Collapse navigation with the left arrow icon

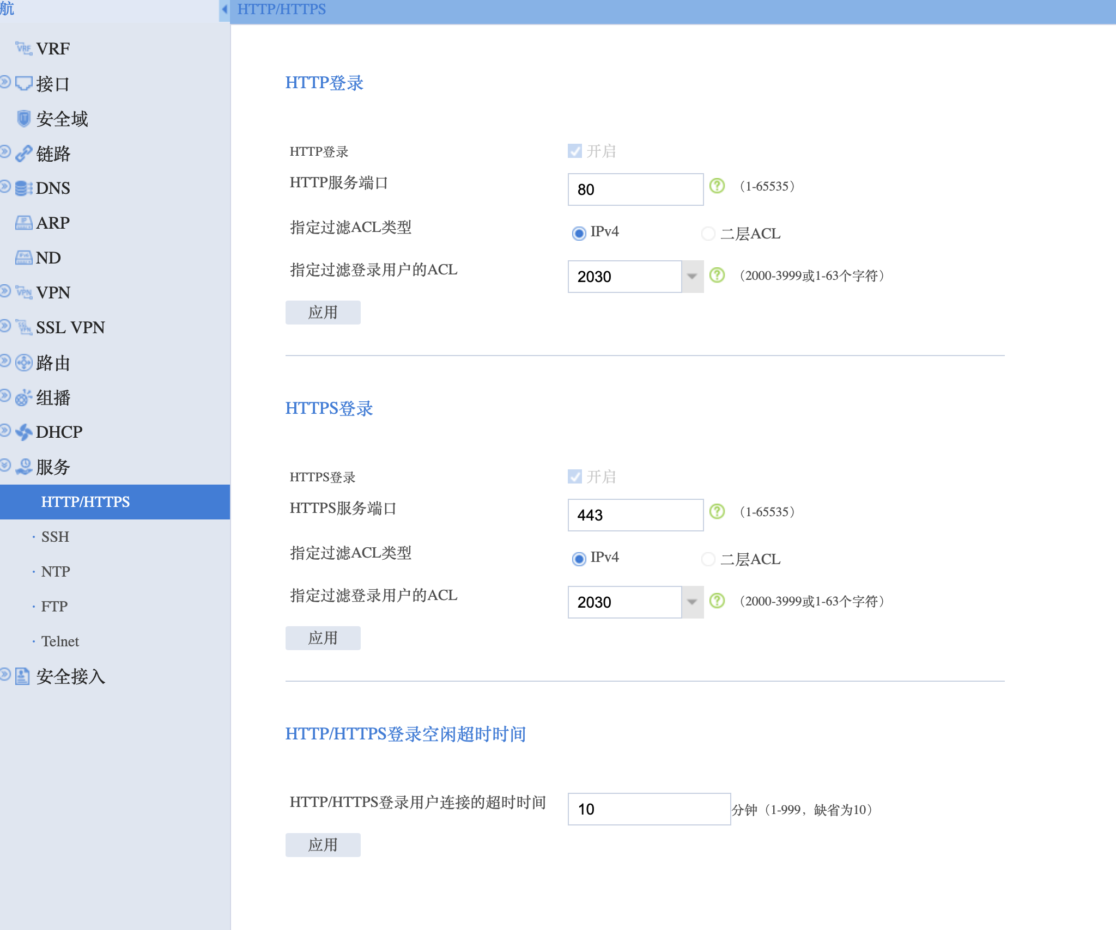(224, 9)
